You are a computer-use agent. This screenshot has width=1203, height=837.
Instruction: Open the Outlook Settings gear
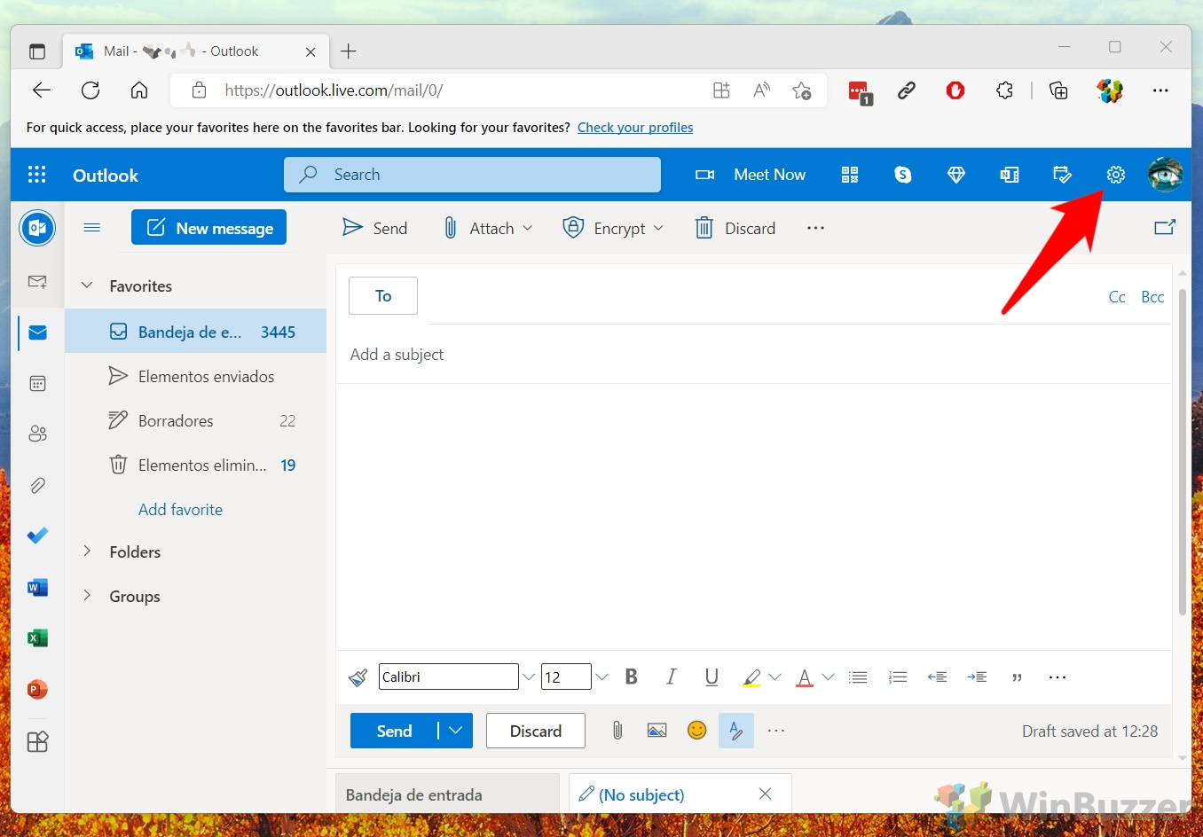(1115, 175)
